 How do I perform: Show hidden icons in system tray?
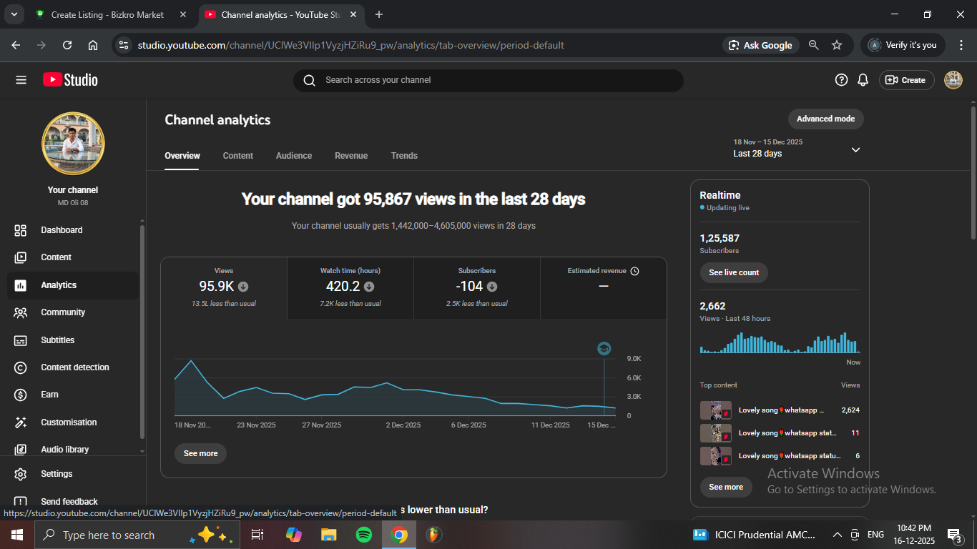pos(837,535)
